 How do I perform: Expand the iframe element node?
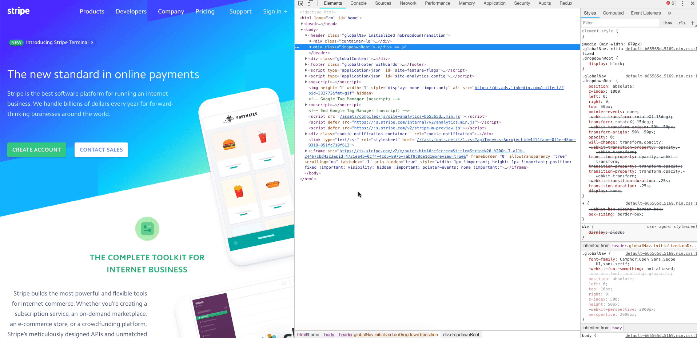coord(306,151)
